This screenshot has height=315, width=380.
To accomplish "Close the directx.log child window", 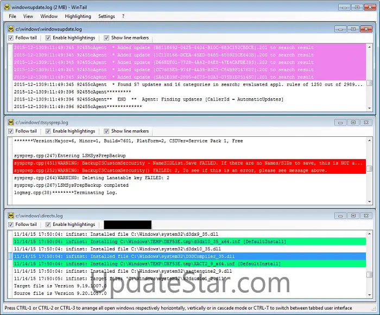I will tap(366, 216).
